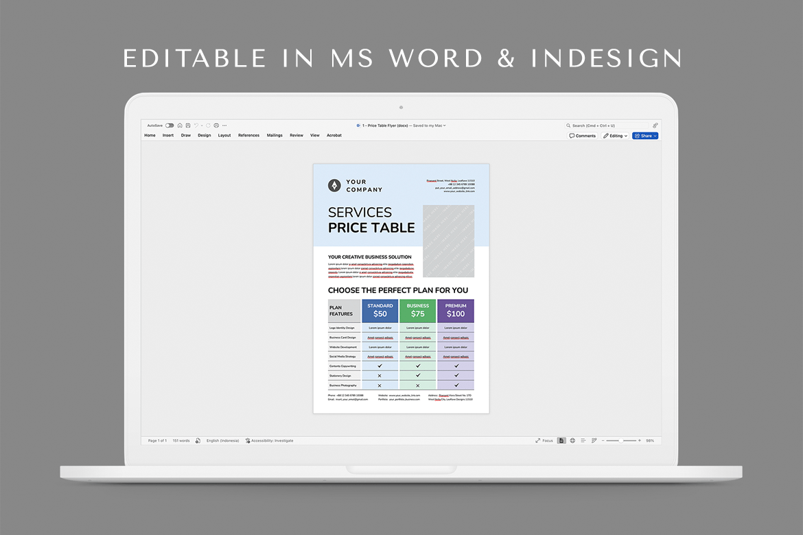Click the Print icon
The height and width of the screenshot is (535, 803).
[x=216, y=126]
